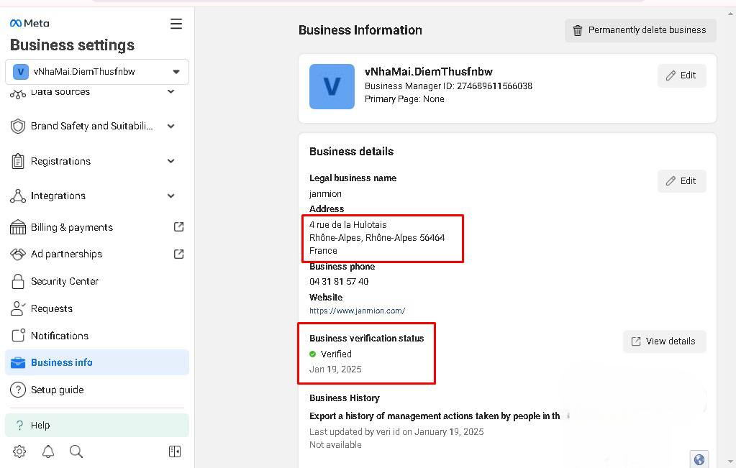Click the 'Not available' text under Business History

[x=335, y=444]
